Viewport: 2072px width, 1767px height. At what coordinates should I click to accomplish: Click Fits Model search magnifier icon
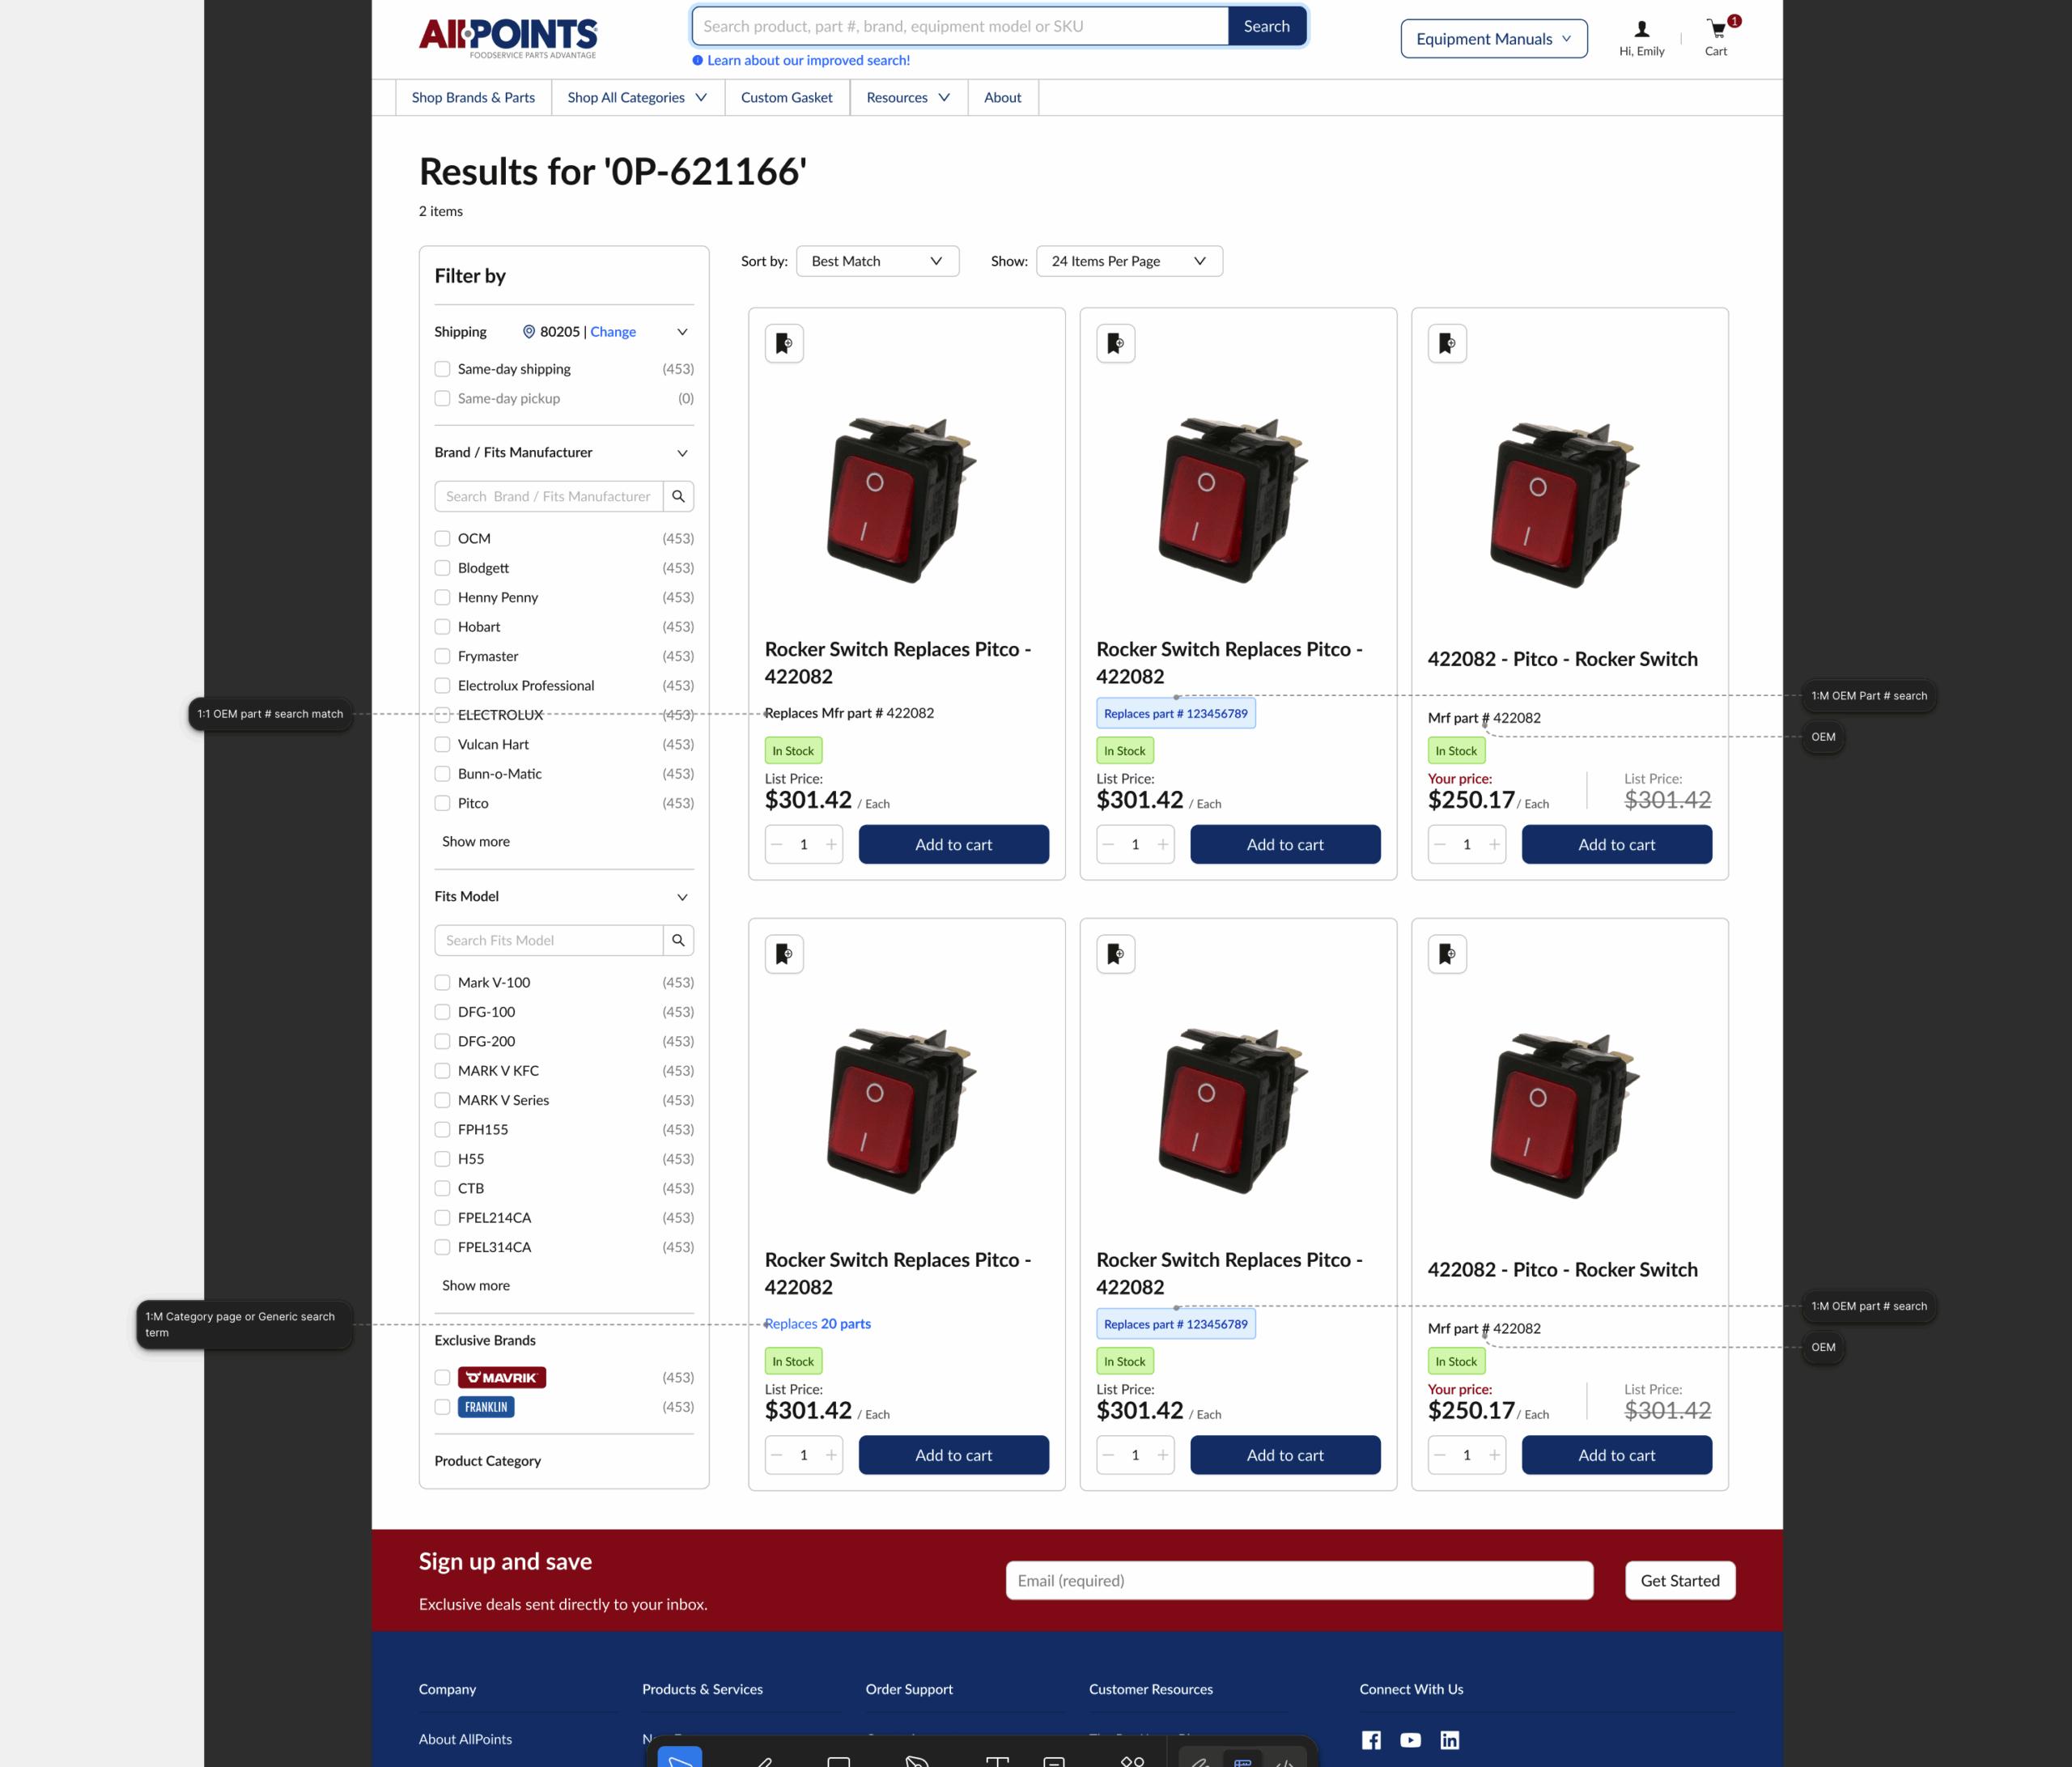click(678, 940)
